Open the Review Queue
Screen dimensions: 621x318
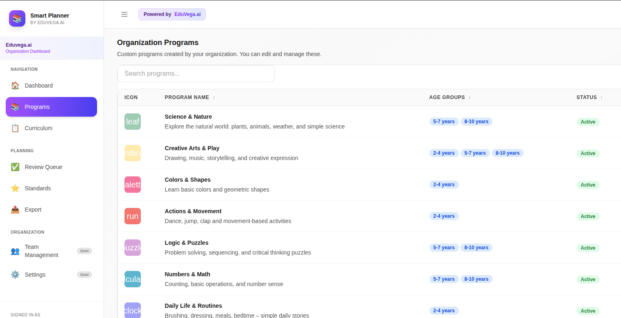click(x=43, y=167)
